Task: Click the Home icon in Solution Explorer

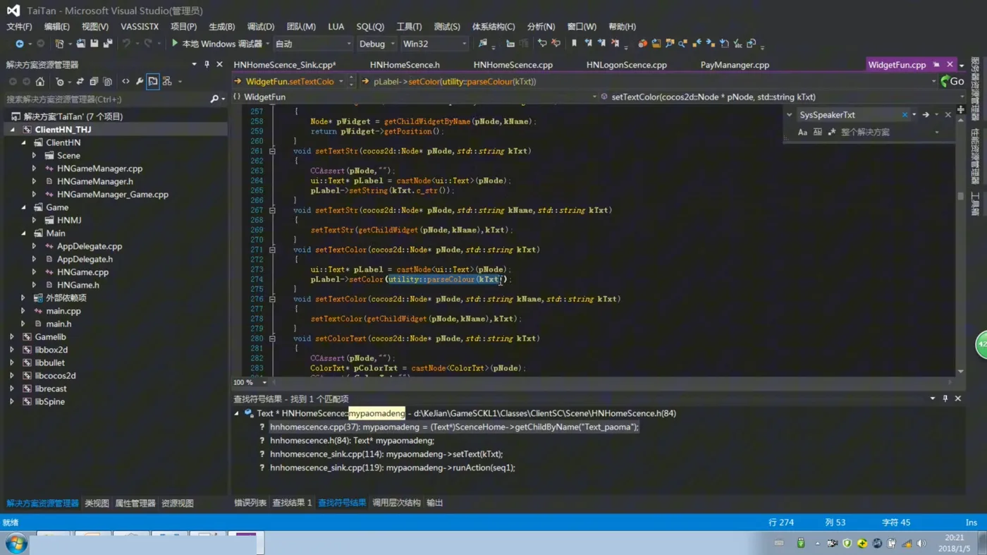Action: click(39, 82)
